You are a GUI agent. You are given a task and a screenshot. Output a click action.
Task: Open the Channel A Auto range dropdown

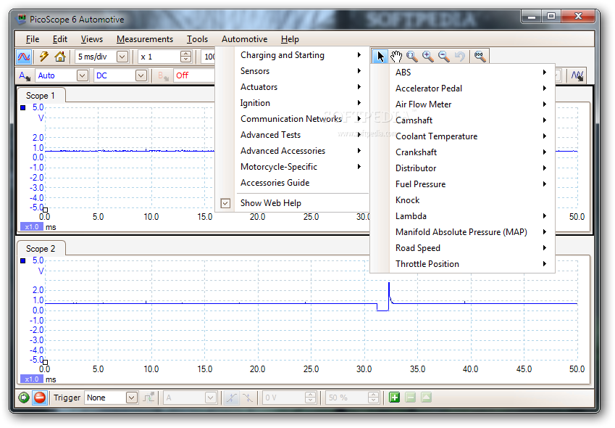83,75
